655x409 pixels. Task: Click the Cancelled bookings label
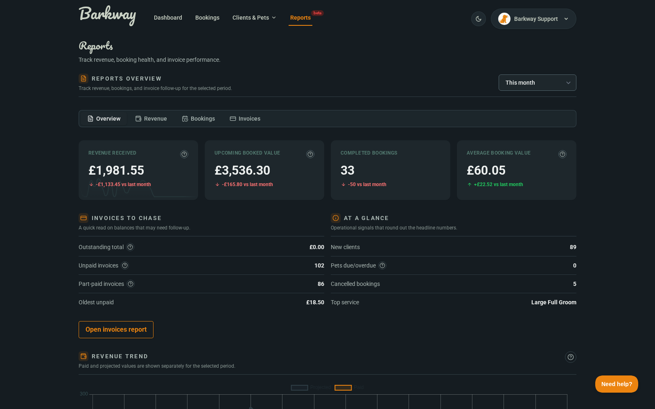tap(355, 284)
